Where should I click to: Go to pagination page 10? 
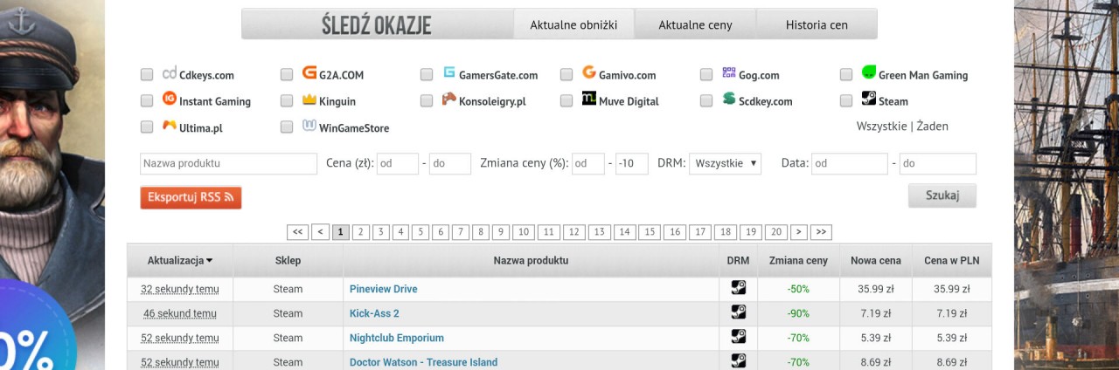tap(524, 232)
